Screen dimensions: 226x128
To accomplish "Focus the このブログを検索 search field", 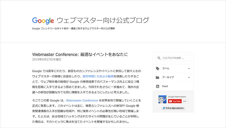I will [173, 58].
